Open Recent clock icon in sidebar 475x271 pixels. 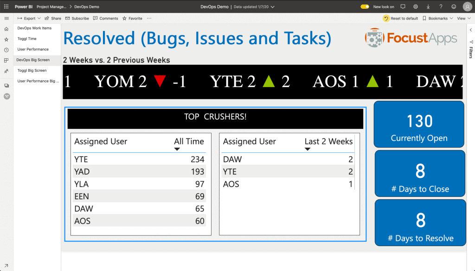6,50
